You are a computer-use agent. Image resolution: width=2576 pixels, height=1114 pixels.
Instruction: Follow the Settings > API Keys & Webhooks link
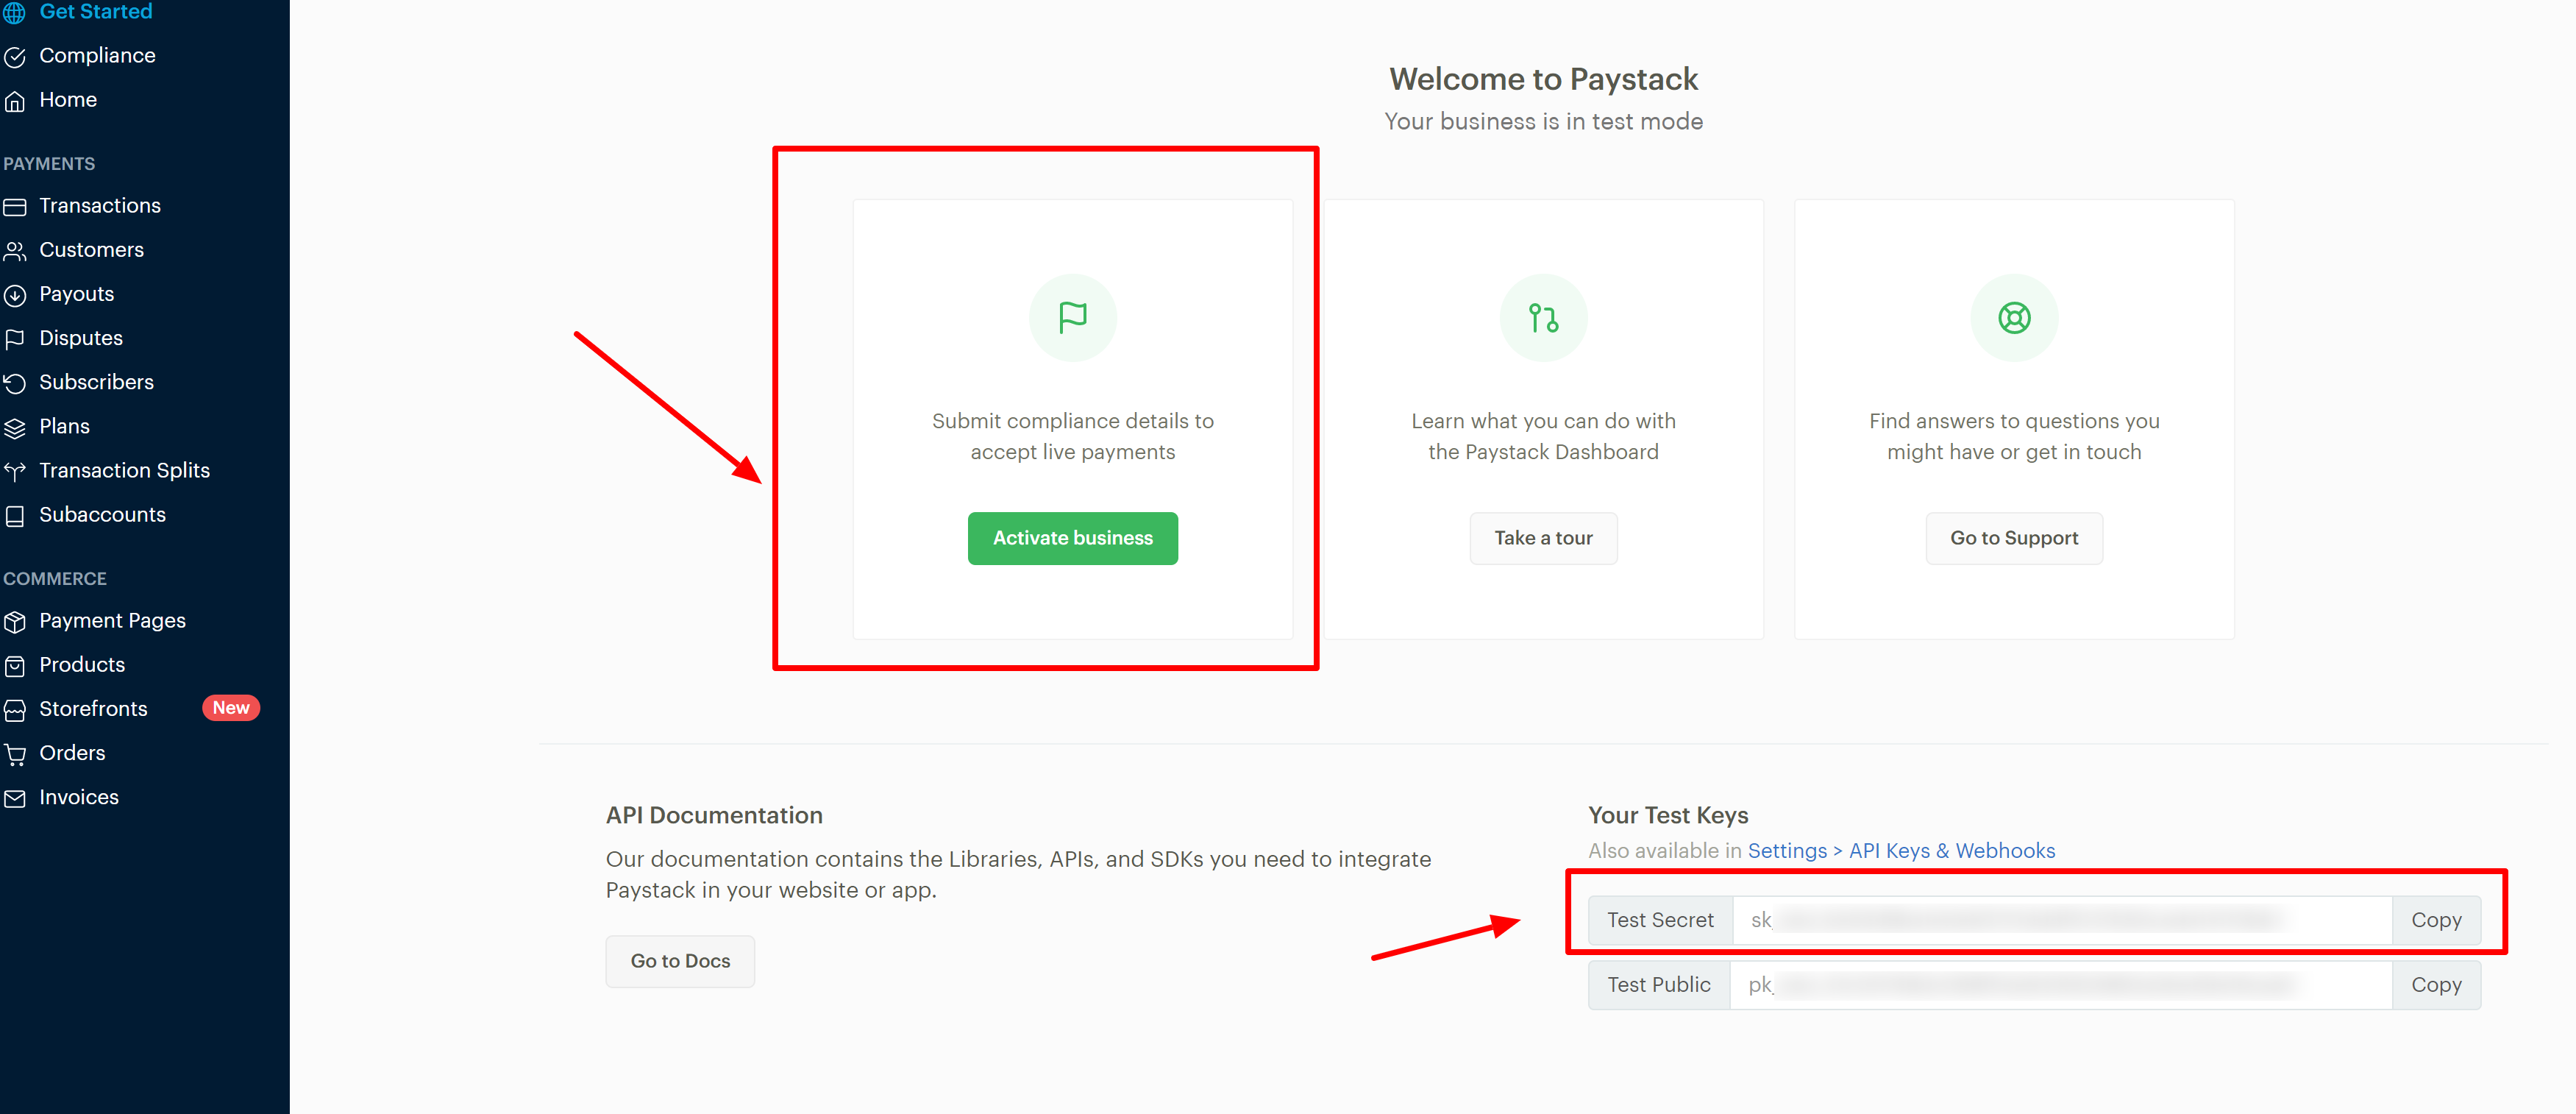[x=1901, y=850]
